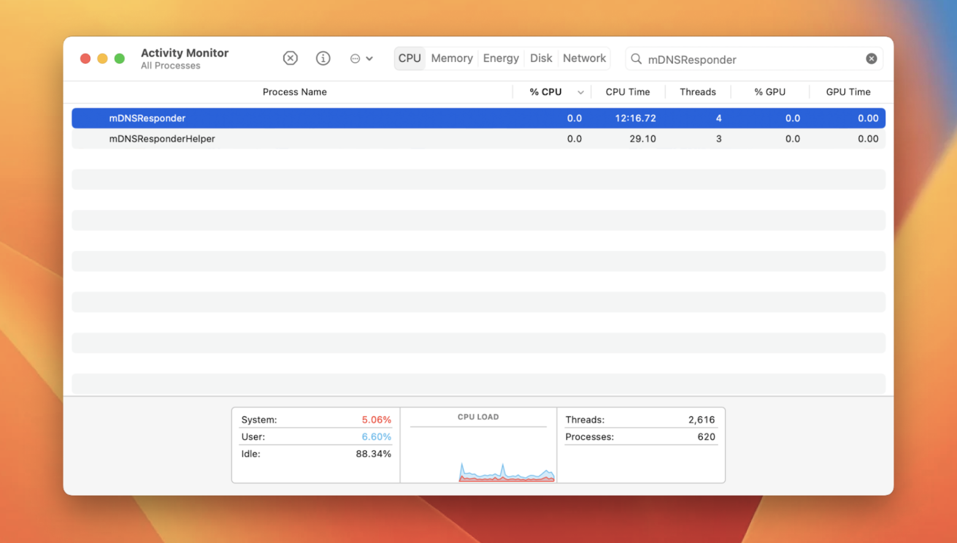Sort by the CPU Time column
The image size is (957, 543).
coord(628,92)
